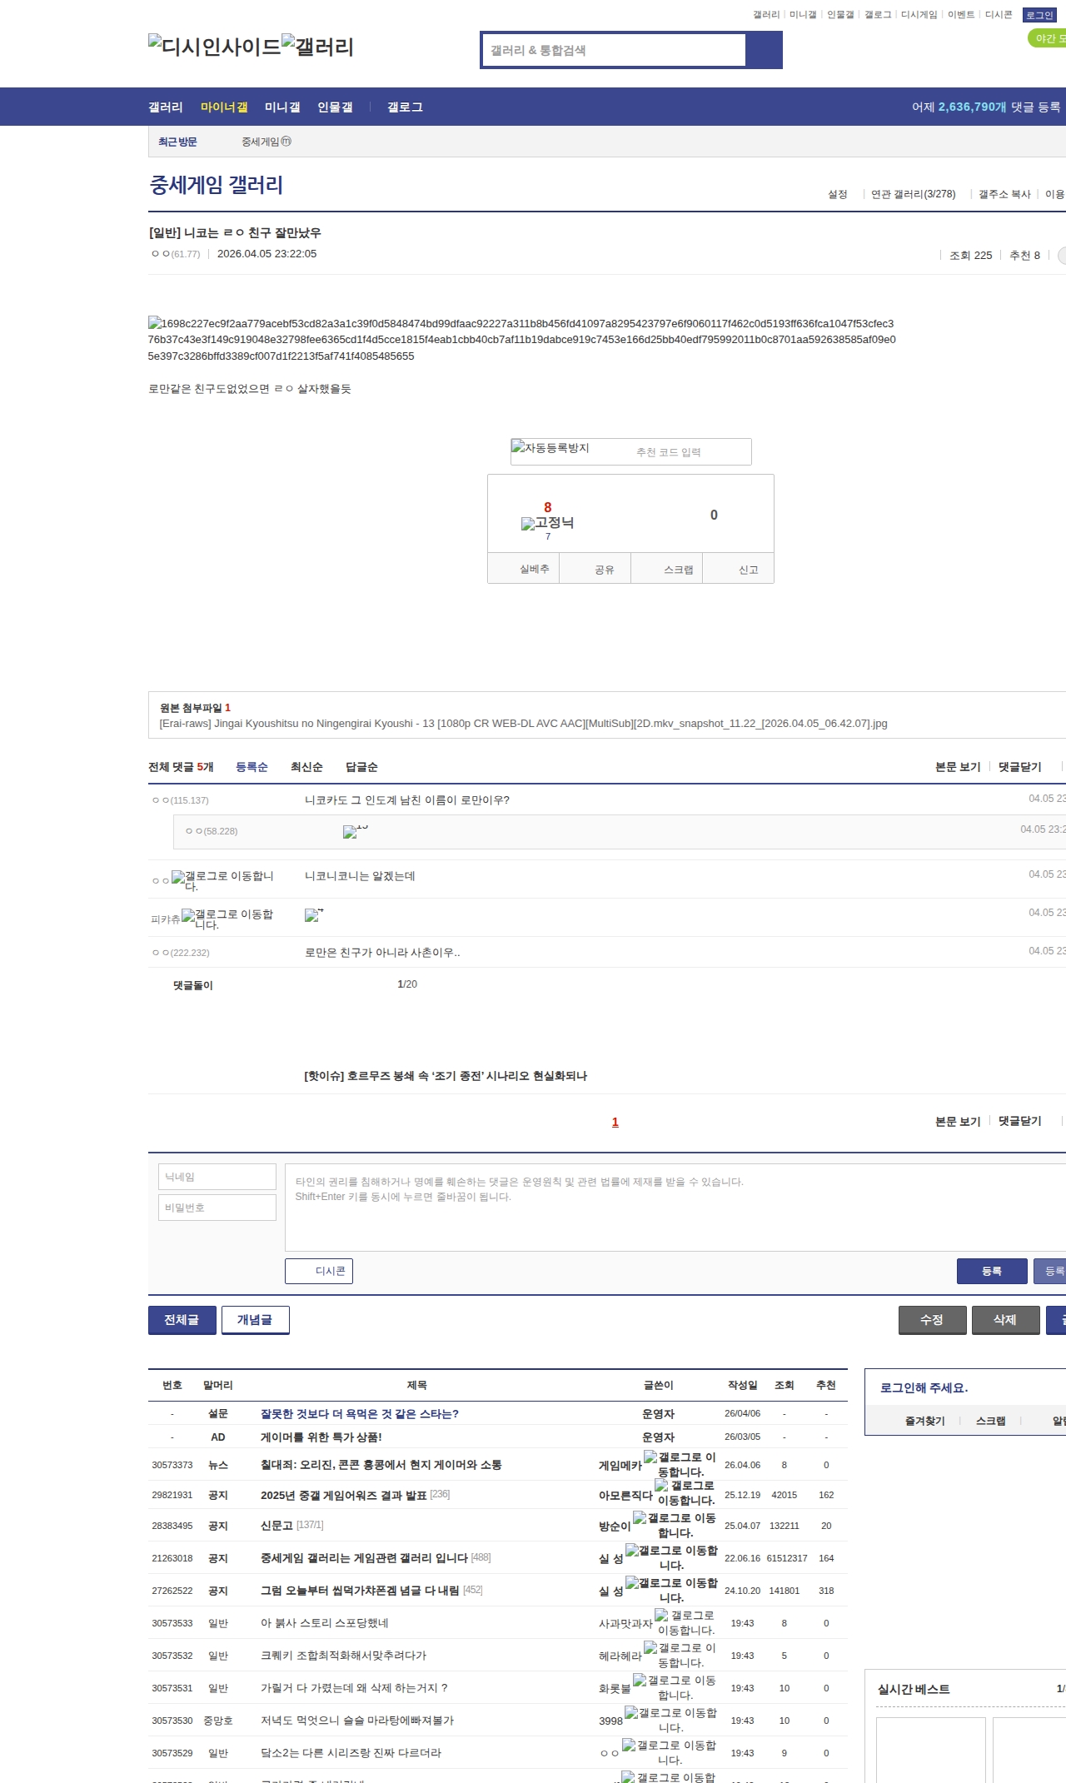Screen dimensions: 1066x1783
Task: Focus the 닉네임 field in the comment form
Action: pos(217,1177)
